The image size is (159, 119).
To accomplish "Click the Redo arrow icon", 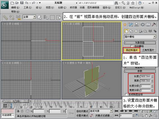I will [34, 3].
